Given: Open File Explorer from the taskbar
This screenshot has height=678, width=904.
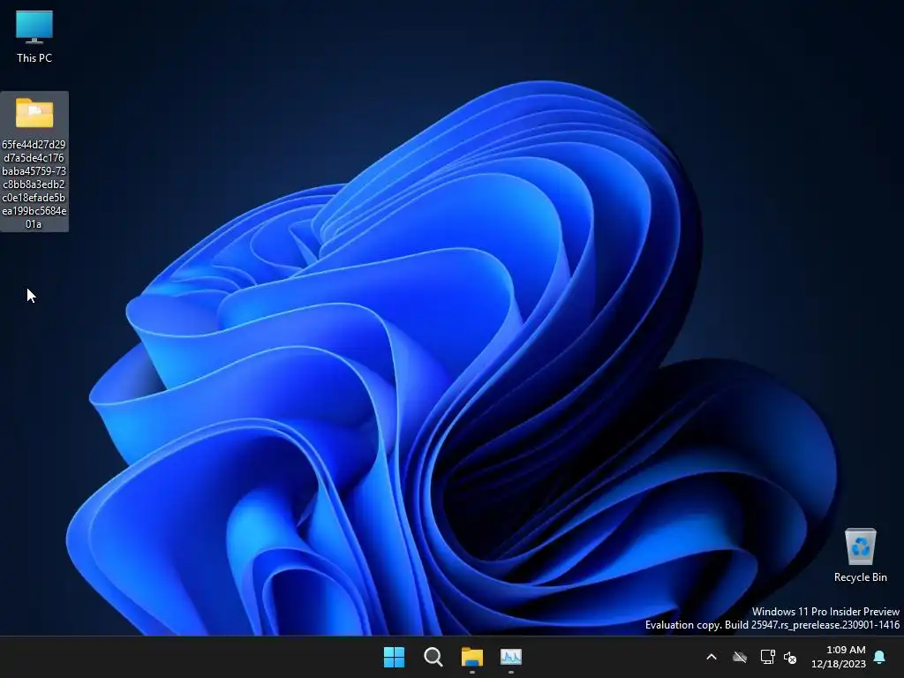Looking at the screenshot, I should pos(471,657).
